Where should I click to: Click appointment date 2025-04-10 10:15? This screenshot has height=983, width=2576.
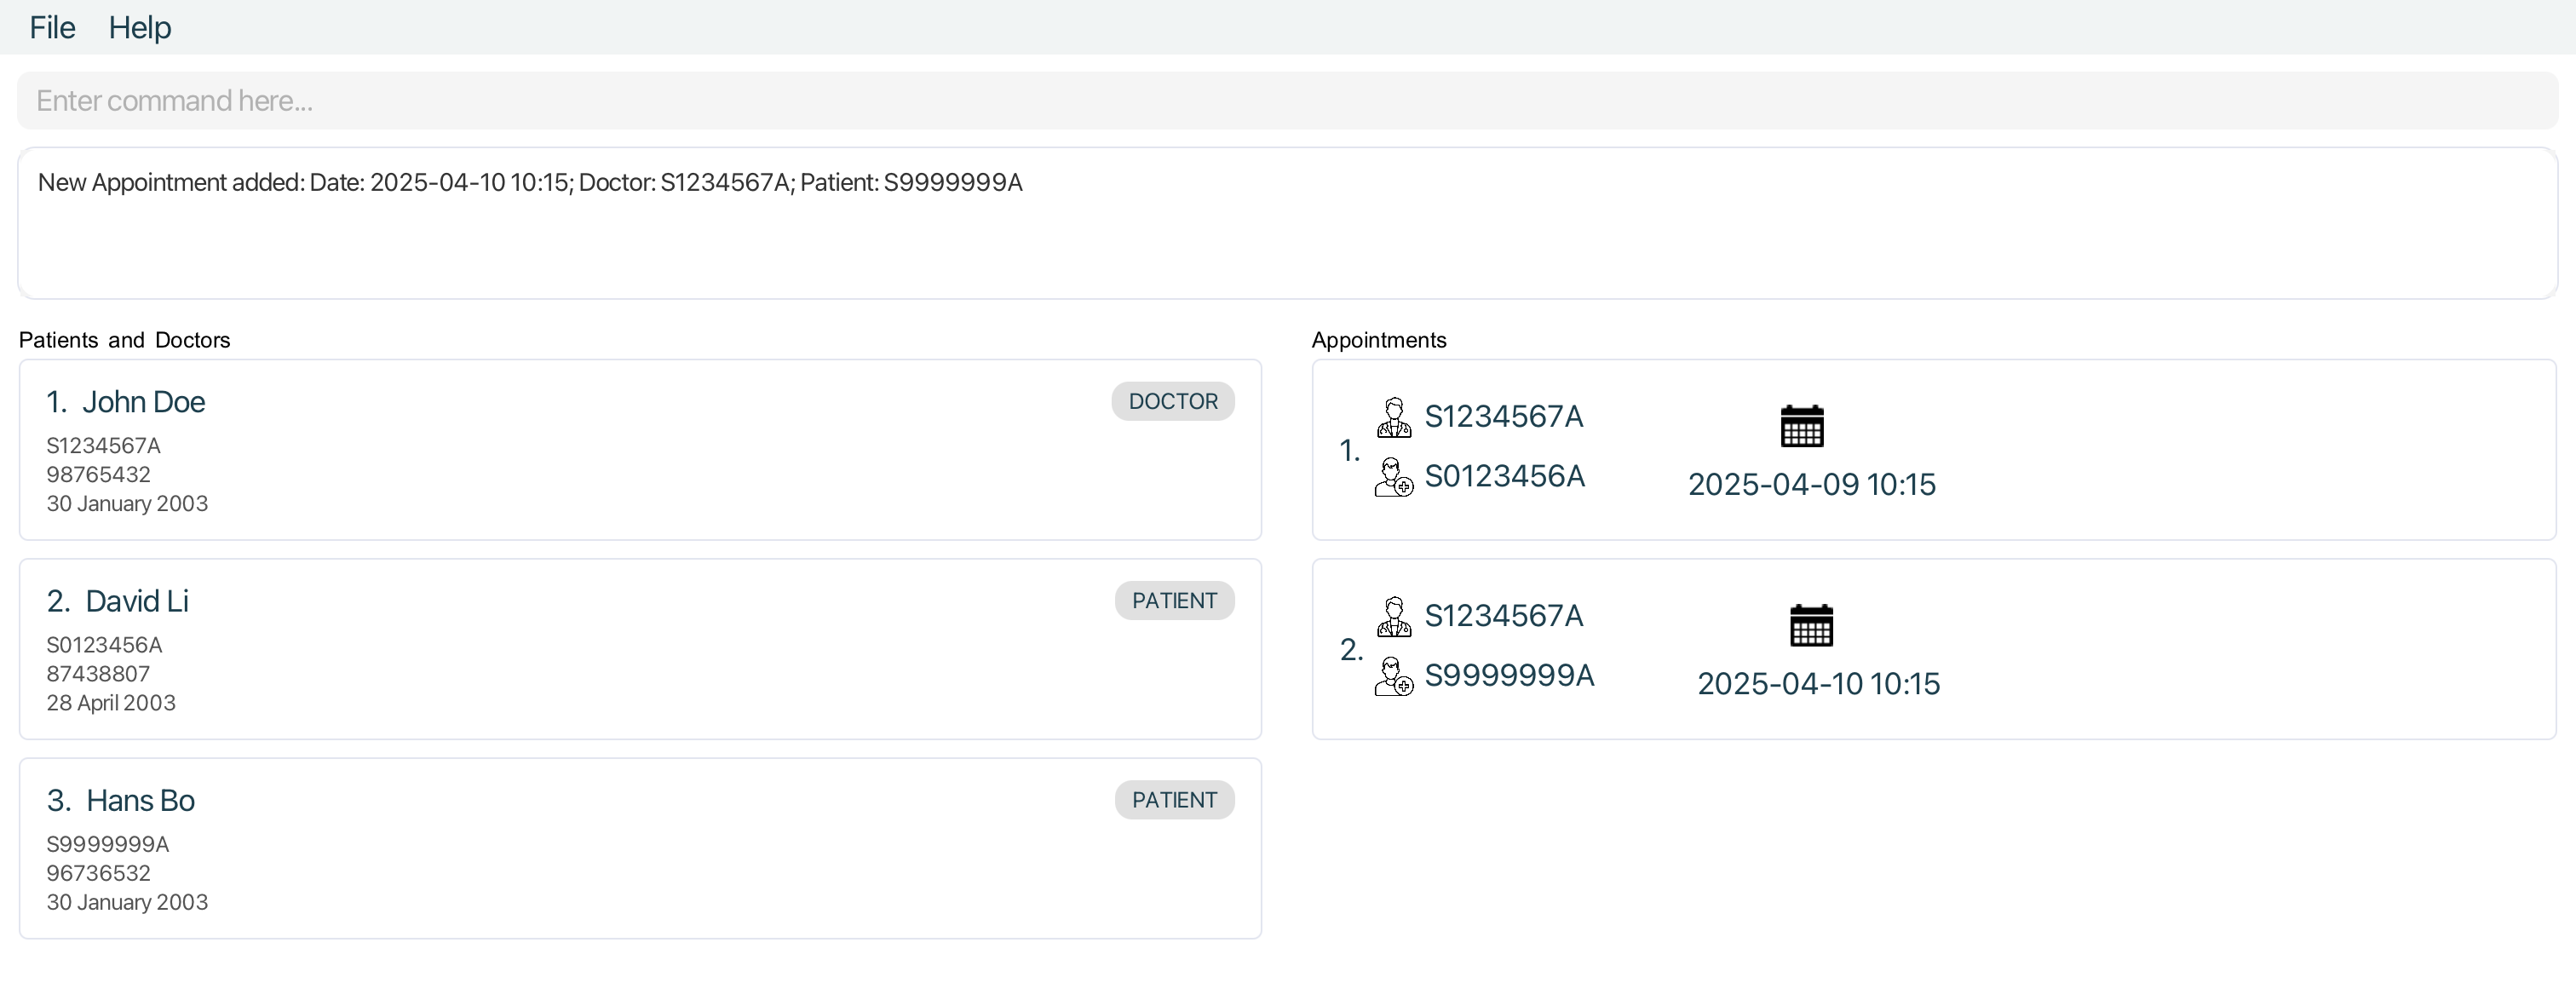coord(1819,683)
